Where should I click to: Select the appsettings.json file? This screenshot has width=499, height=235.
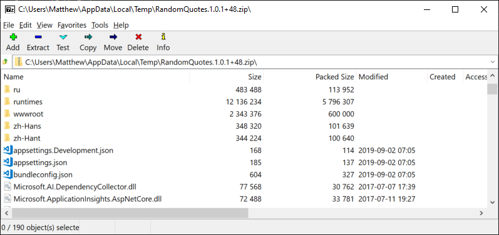click(x=40, y=162)
